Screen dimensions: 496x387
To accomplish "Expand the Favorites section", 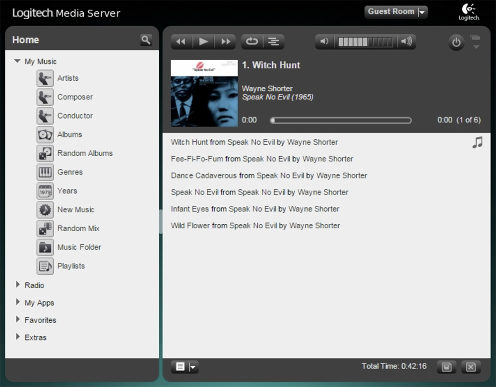I will click(x=18, y=320).
